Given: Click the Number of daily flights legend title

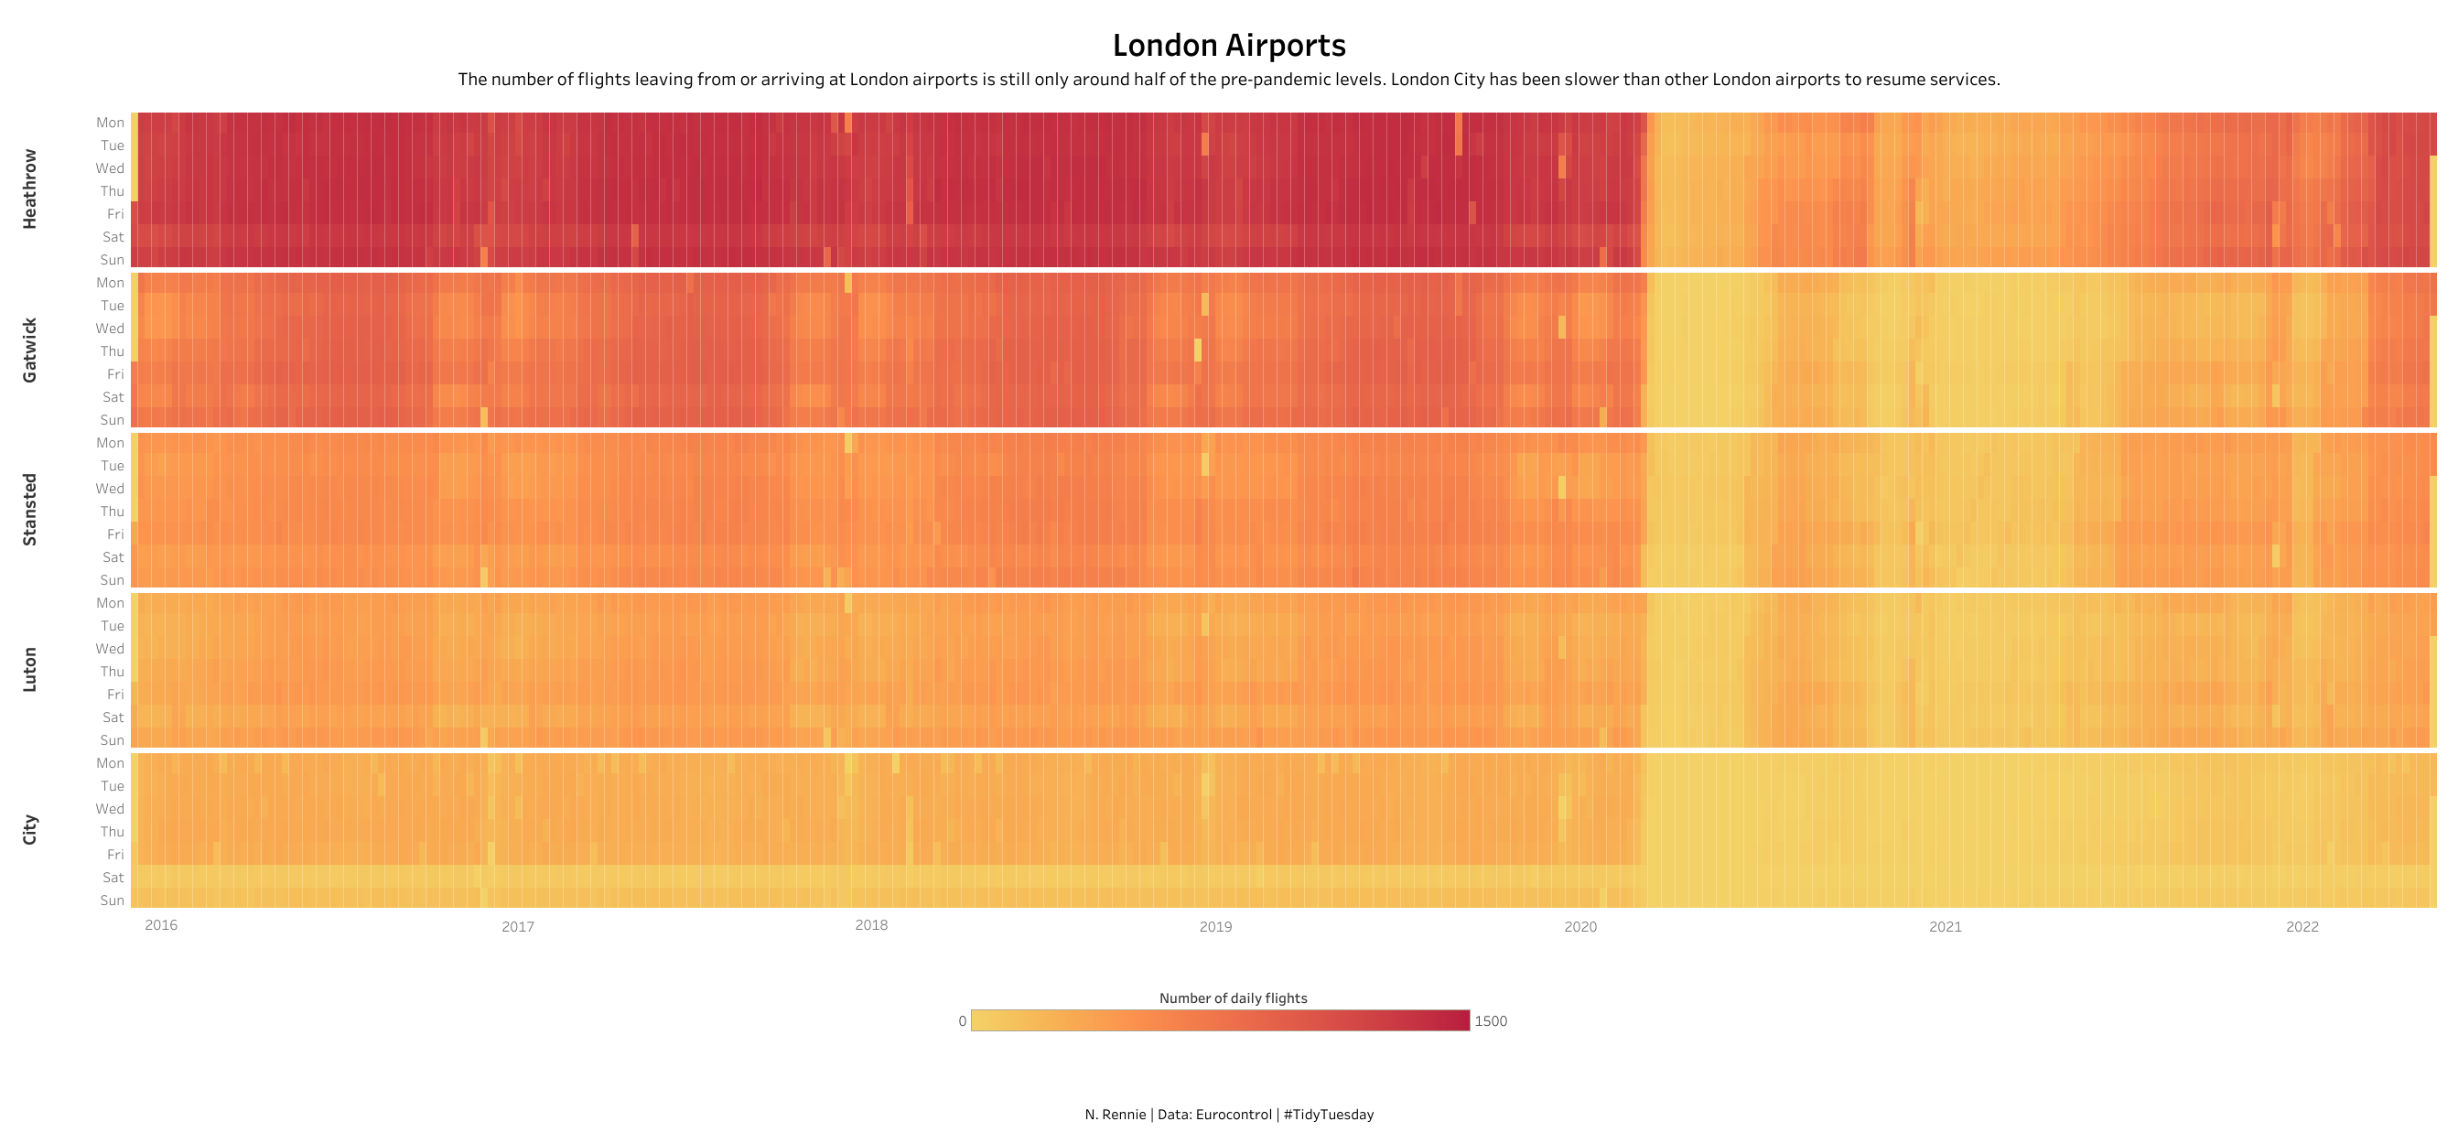Looking at the screenshot, I should point(1233,998).
